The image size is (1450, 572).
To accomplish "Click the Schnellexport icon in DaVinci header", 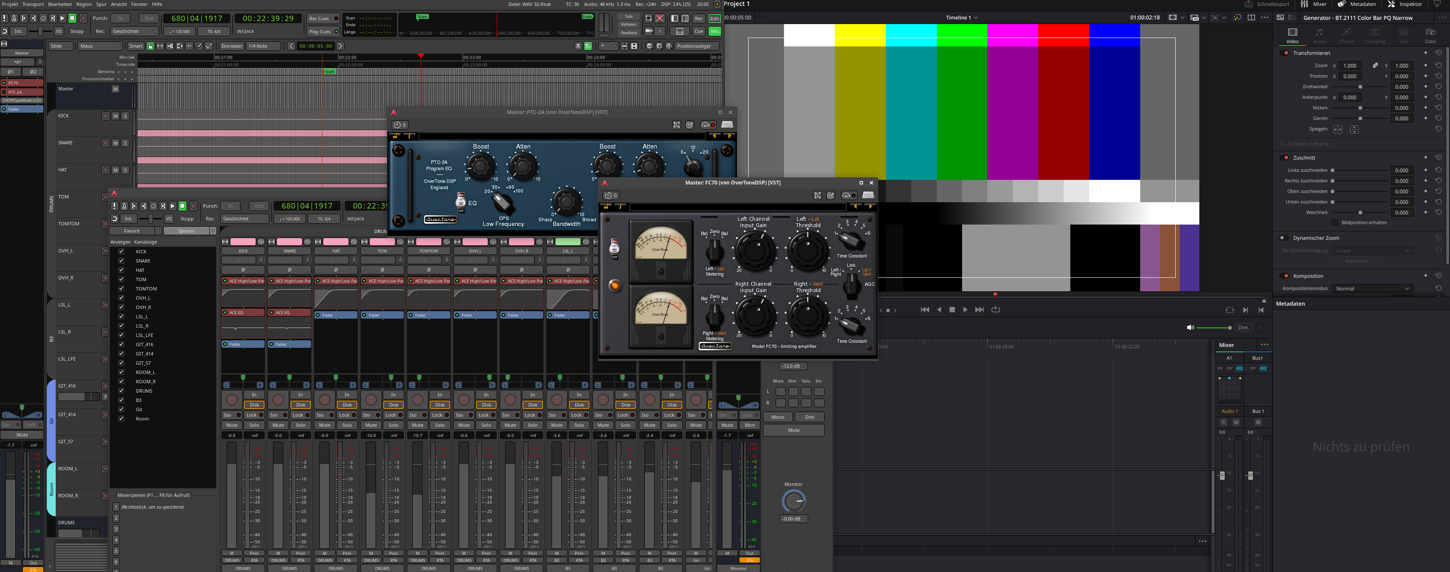I will click(1248, 4).
